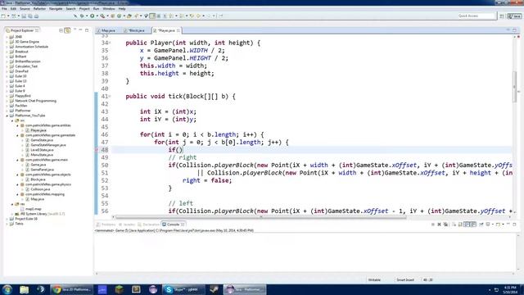This screenshot has height=295, width=524.
Task: Open the Navigate menu
Action: pyautogui.click(x=56, y=9)
